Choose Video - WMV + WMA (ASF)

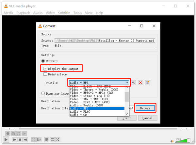pyautogui.click(x=97, y=99)
